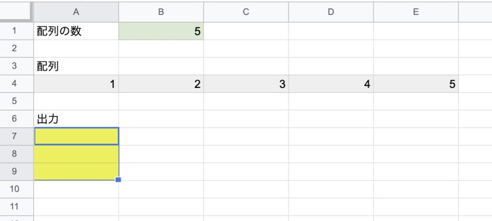The image size is (492, 221).
Task: Select column B header
Action: click(x=161, y=12)
